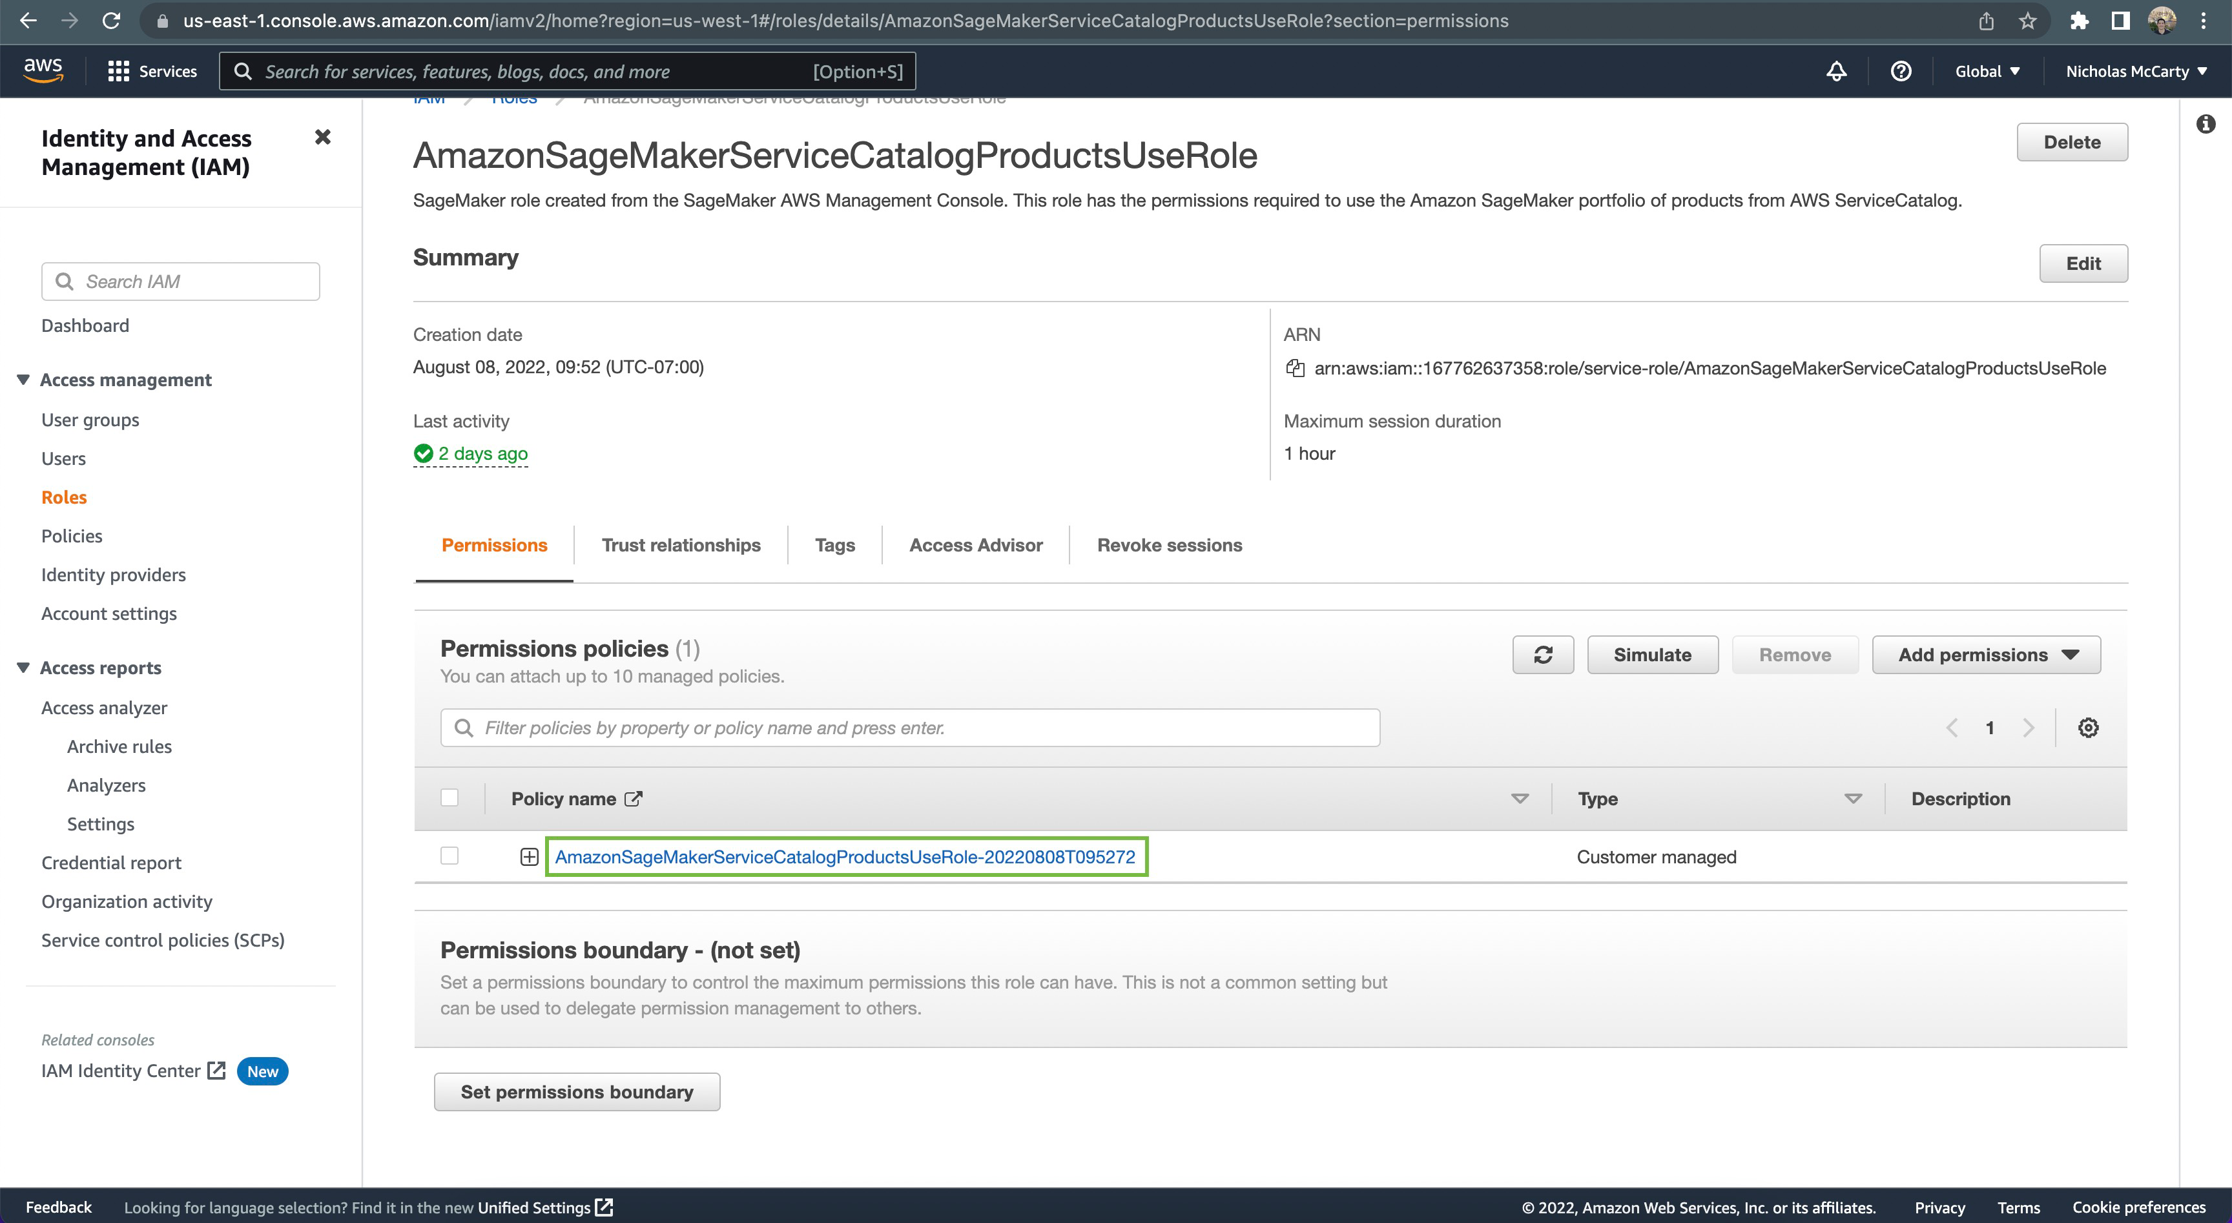Open the Global region dropdown
Image resolution: width=2232 pixels, height=1223 pixels.
pyautogui.click(x=1986, y=71)
